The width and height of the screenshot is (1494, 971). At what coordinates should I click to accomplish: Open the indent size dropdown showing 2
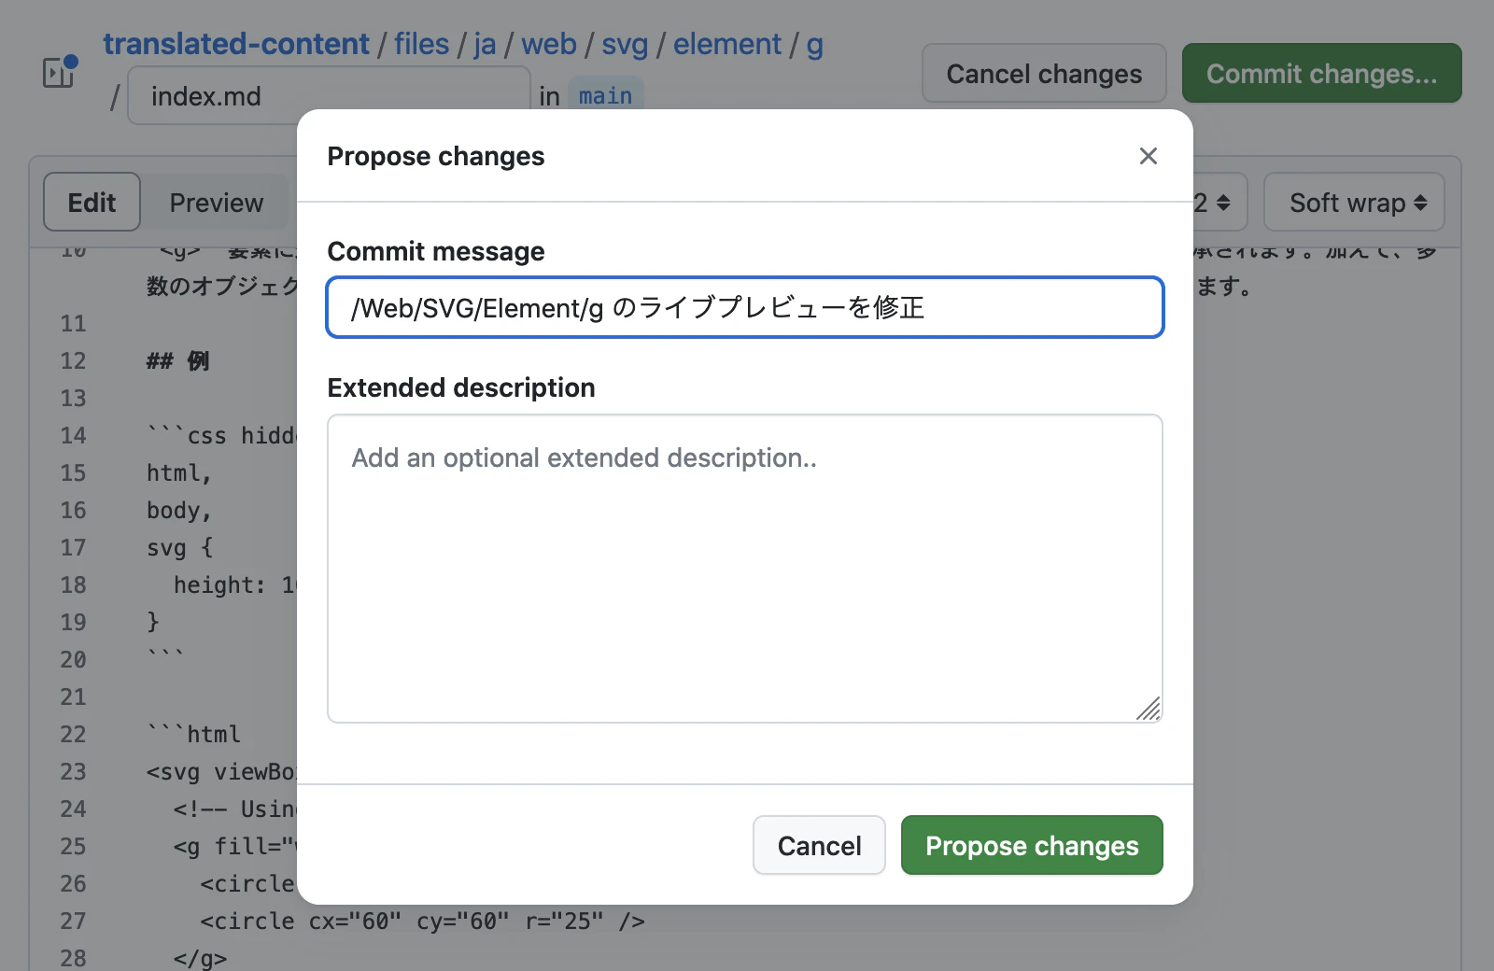(x=1219, y=202)
